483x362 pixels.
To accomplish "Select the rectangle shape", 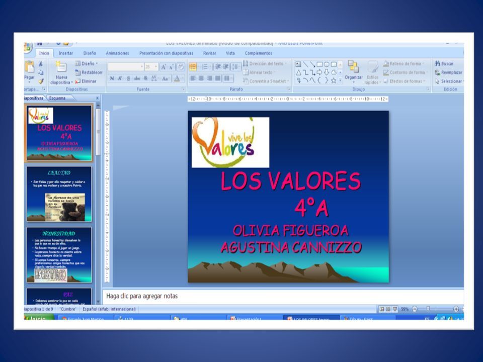I will pos(319,64).
